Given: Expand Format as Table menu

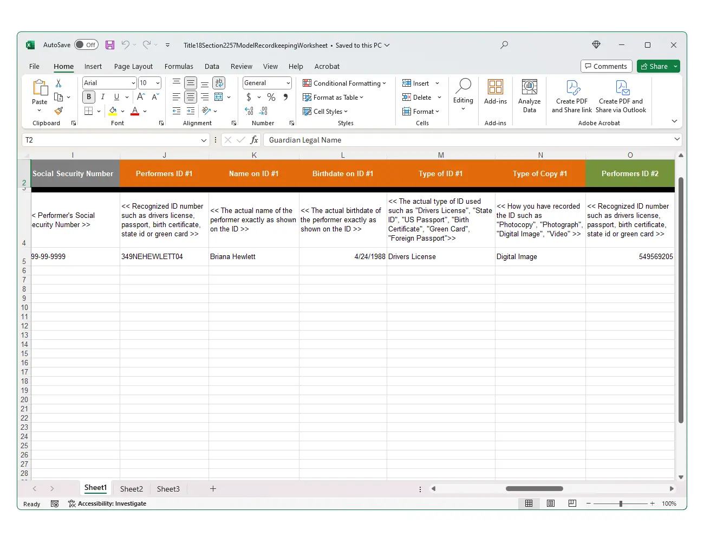Looking at the screenshot, I should pyautogui.click(x=333, y=97).
